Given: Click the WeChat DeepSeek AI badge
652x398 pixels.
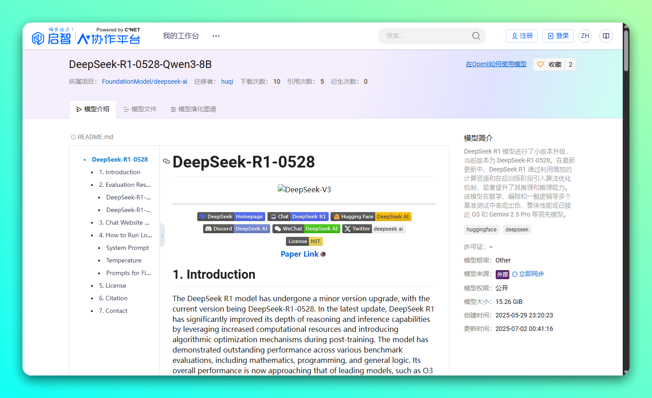Looking at the screenshot, I should click(306, 229).
